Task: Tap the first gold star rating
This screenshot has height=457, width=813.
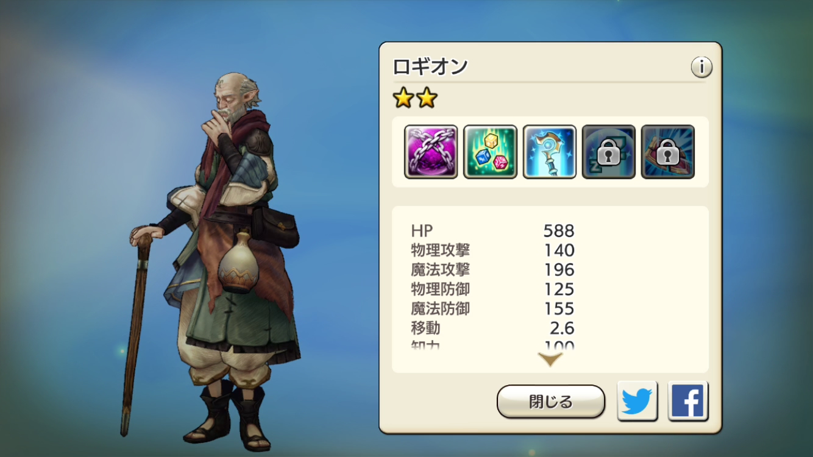Action: pyautogui.click(x=403, y=97)
